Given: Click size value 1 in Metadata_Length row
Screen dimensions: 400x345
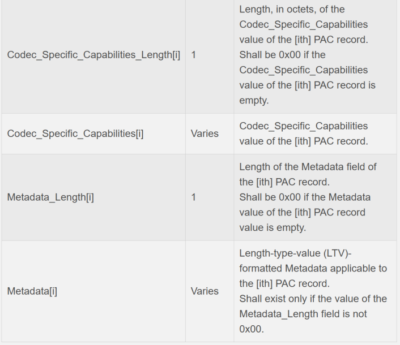Looking at the screenshot, I should pos(193,197).
